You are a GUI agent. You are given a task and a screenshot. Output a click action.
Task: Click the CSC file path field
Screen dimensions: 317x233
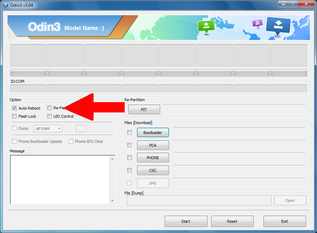pyautogui.click(x=239, y=170)
